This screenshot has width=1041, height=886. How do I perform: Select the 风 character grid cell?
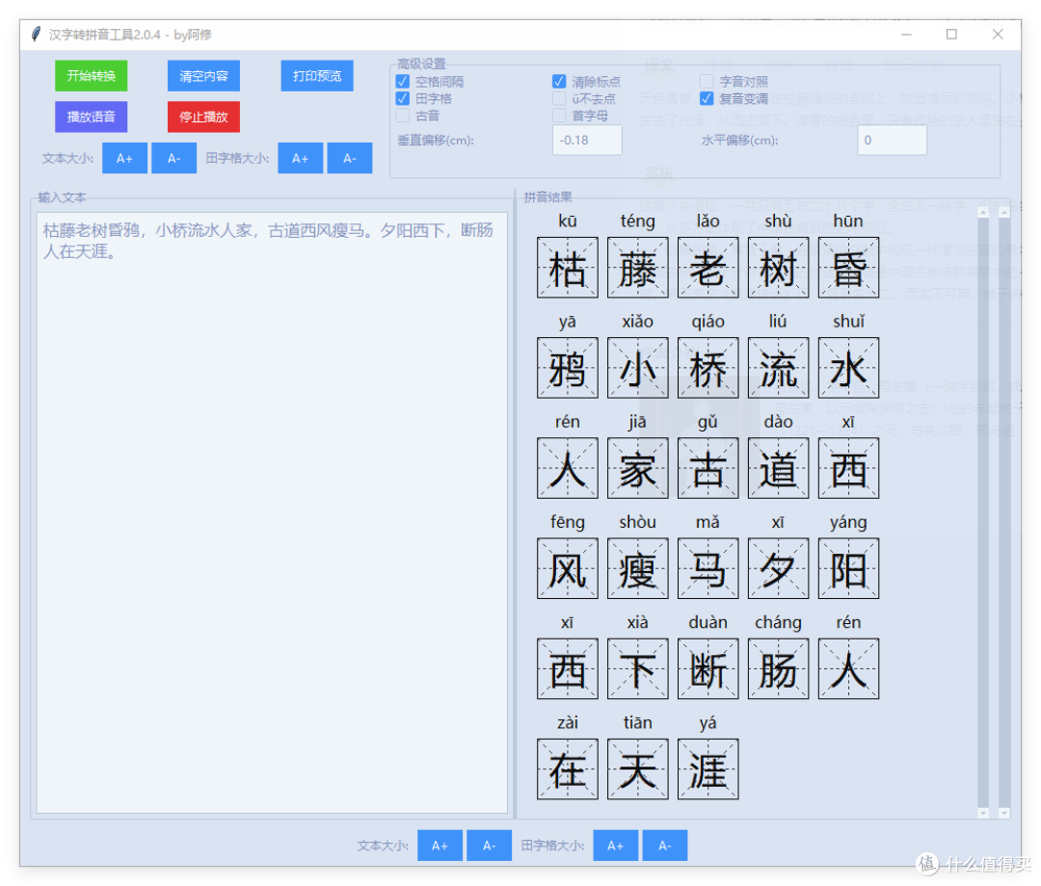click(x=568, y=568)
